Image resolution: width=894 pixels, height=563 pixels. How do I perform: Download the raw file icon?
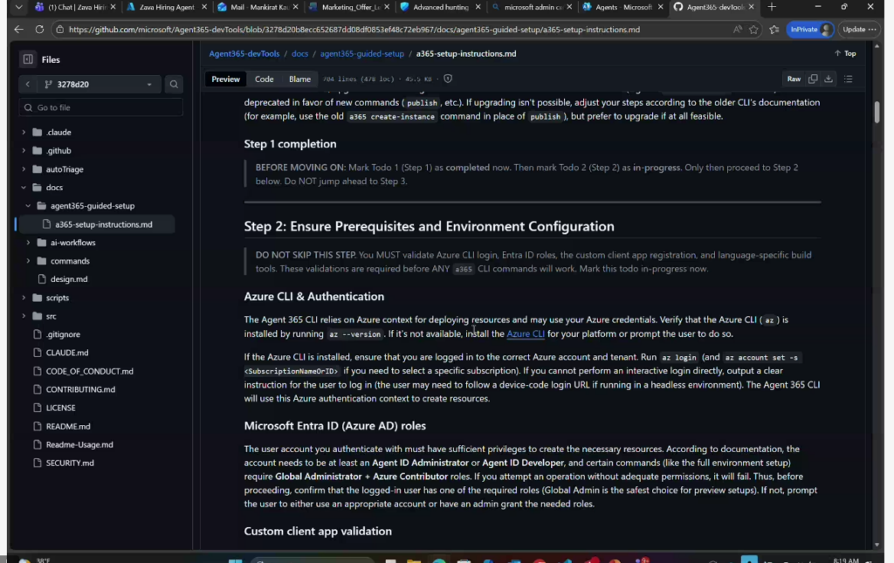point(829,79)
